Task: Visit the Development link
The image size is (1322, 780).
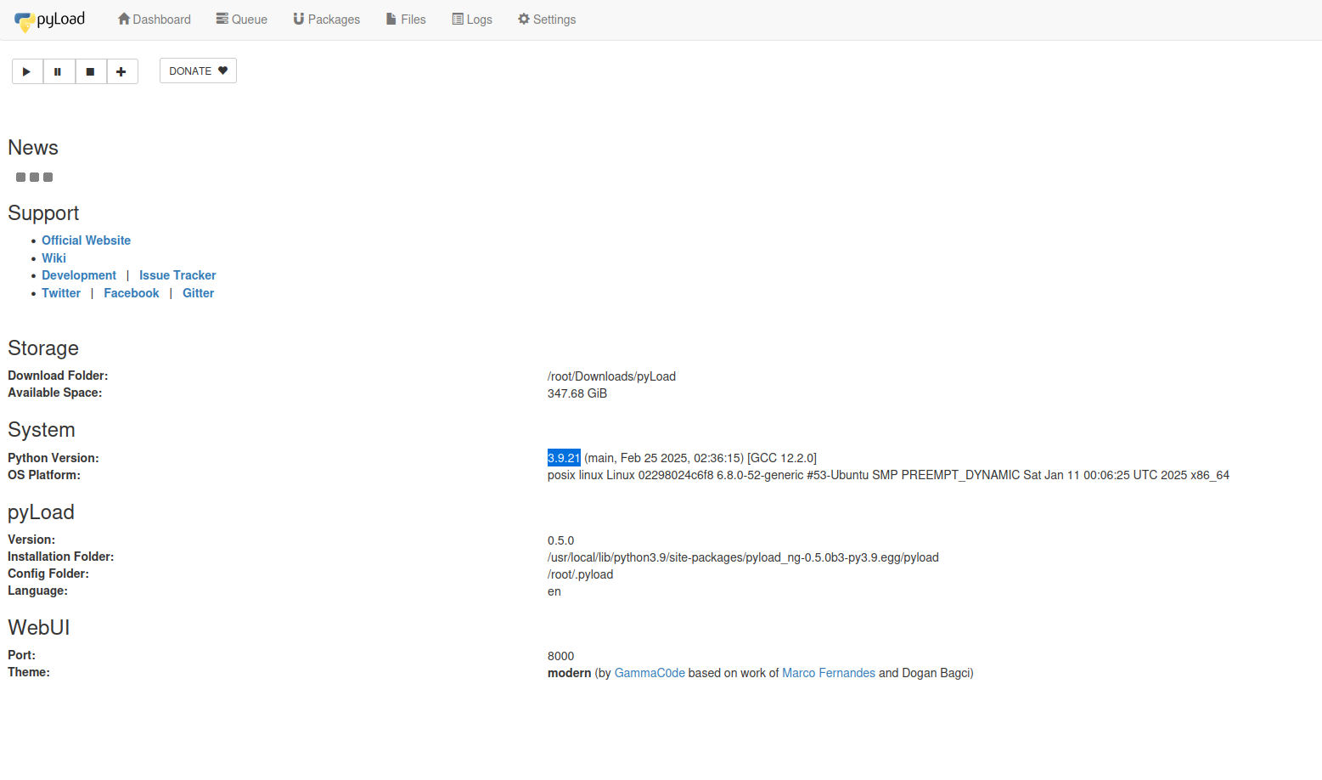Action: tap(79, 275)
